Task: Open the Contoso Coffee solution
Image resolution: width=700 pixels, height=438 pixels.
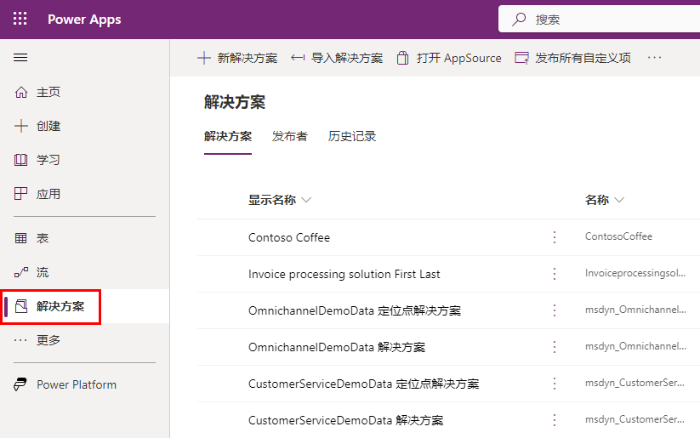Action: point(289,237)
